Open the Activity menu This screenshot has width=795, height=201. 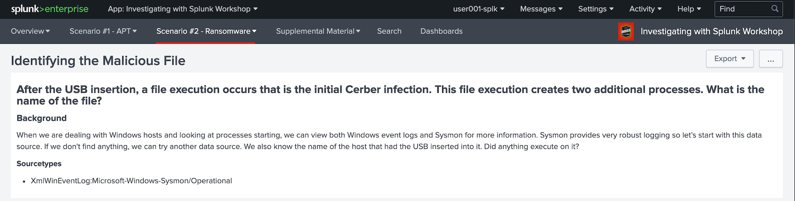(645, 9)
